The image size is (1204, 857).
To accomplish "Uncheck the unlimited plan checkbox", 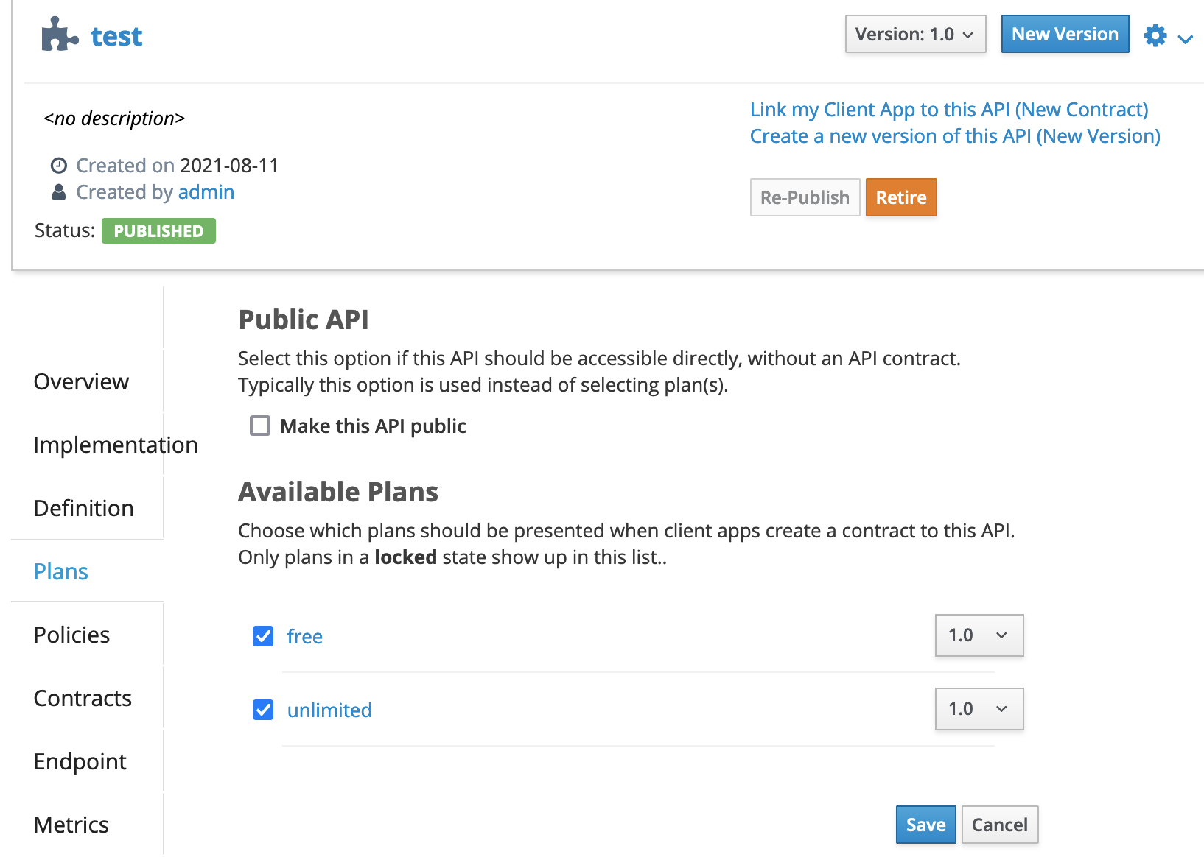I will pos(262,709).
